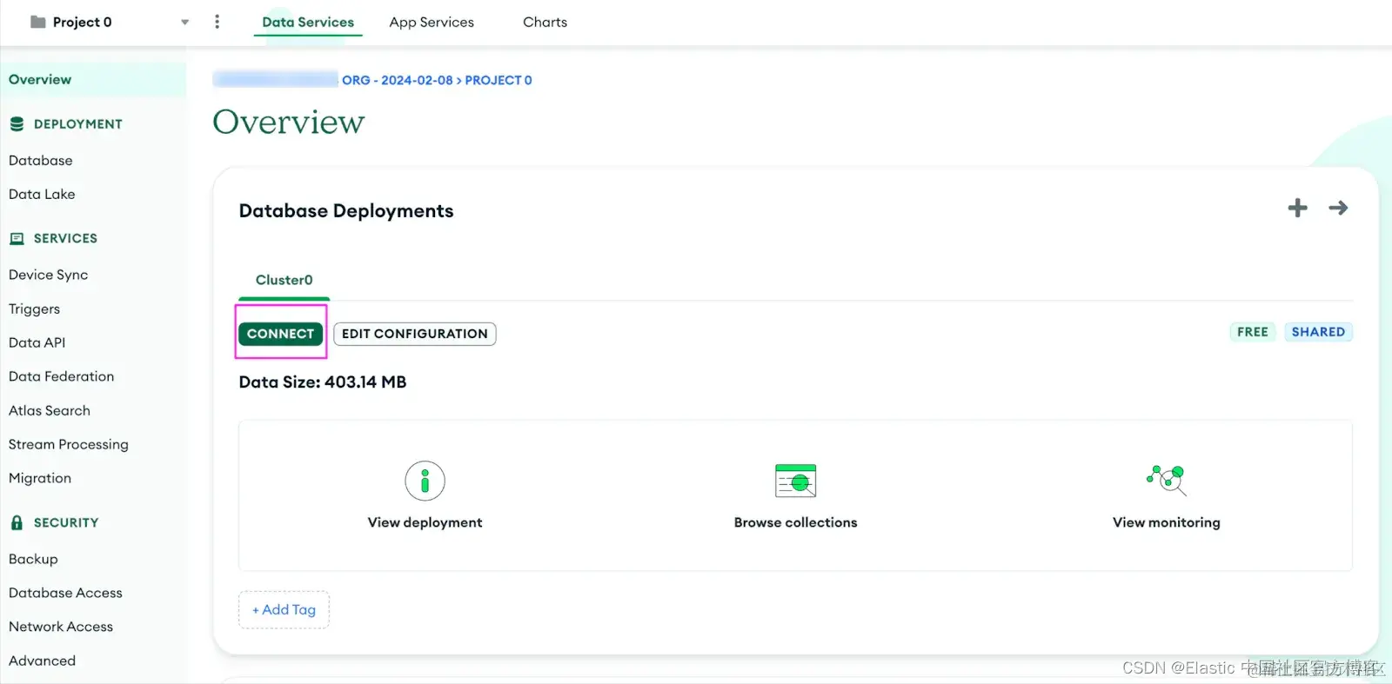The image size is (1392, 684).
Task: Click the SECURITY section heading
Action: pos(66,522)
